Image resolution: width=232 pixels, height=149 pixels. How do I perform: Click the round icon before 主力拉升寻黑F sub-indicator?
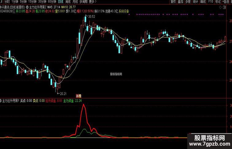[1, 101]
